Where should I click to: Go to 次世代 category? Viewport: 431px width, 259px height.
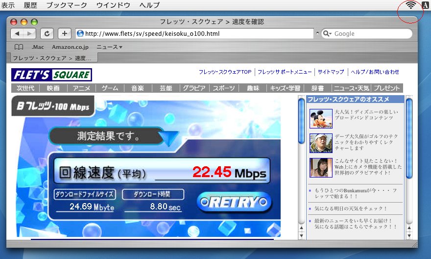click(25, 88)
